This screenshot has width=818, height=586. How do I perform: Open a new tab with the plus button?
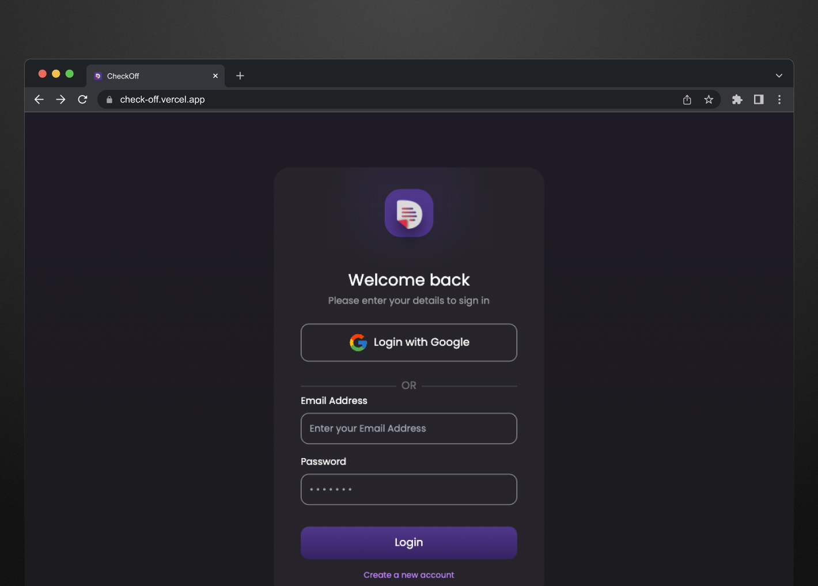[240, 75]
